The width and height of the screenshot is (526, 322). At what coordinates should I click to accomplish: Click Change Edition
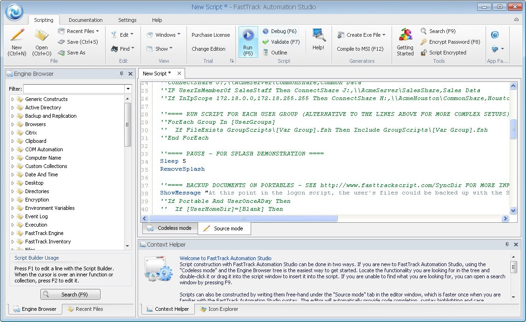point(208,49)
